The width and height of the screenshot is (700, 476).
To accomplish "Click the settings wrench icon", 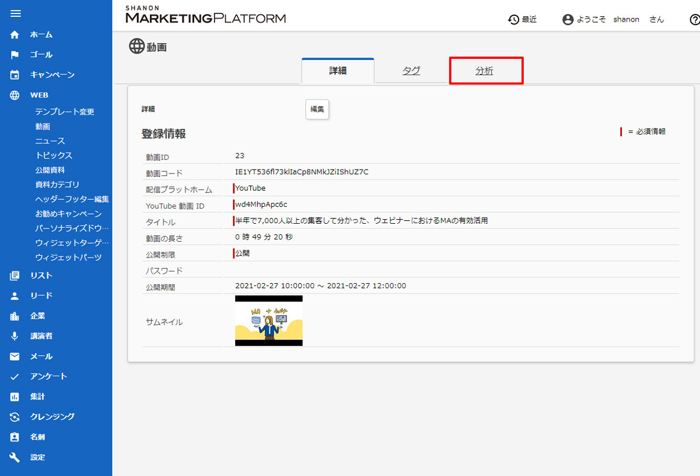I will (x=15, y=457).
